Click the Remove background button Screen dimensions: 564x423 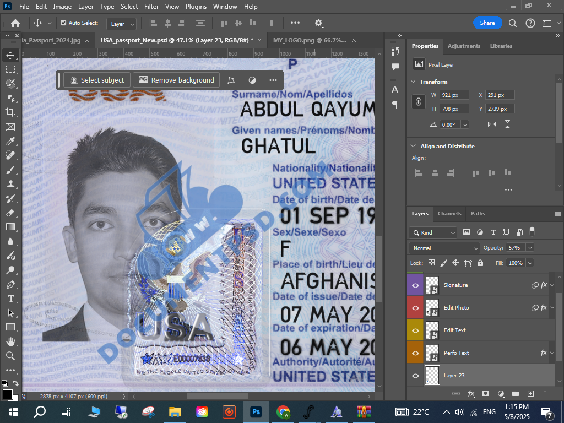tap(177, 80)
